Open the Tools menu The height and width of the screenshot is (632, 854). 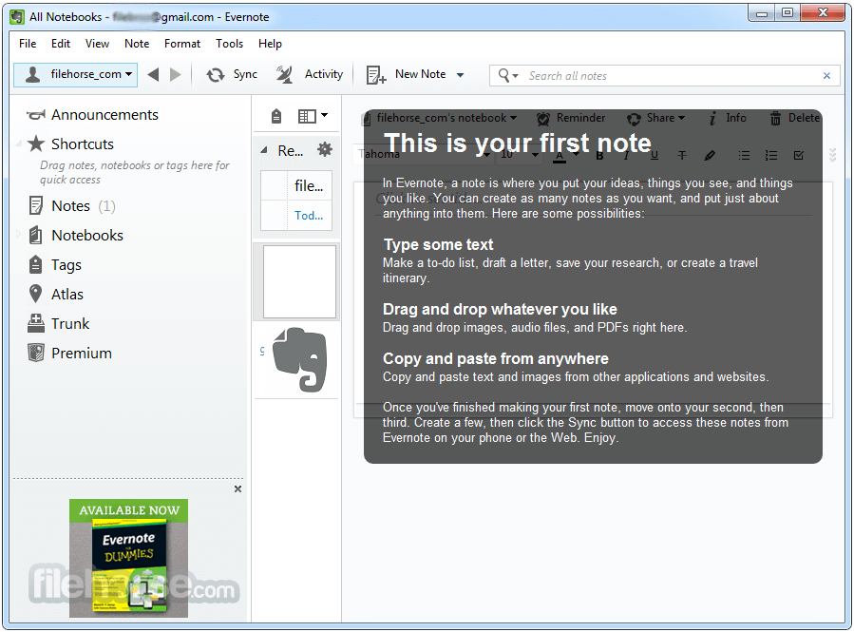229,44
